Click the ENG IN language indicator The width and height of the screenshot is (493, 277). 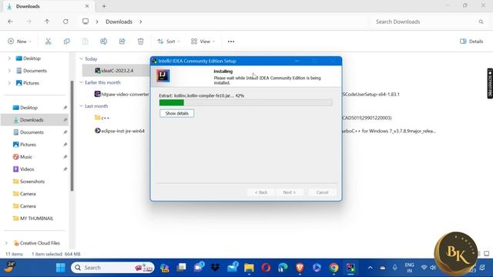pyautogui.click(x=409, y=268)
